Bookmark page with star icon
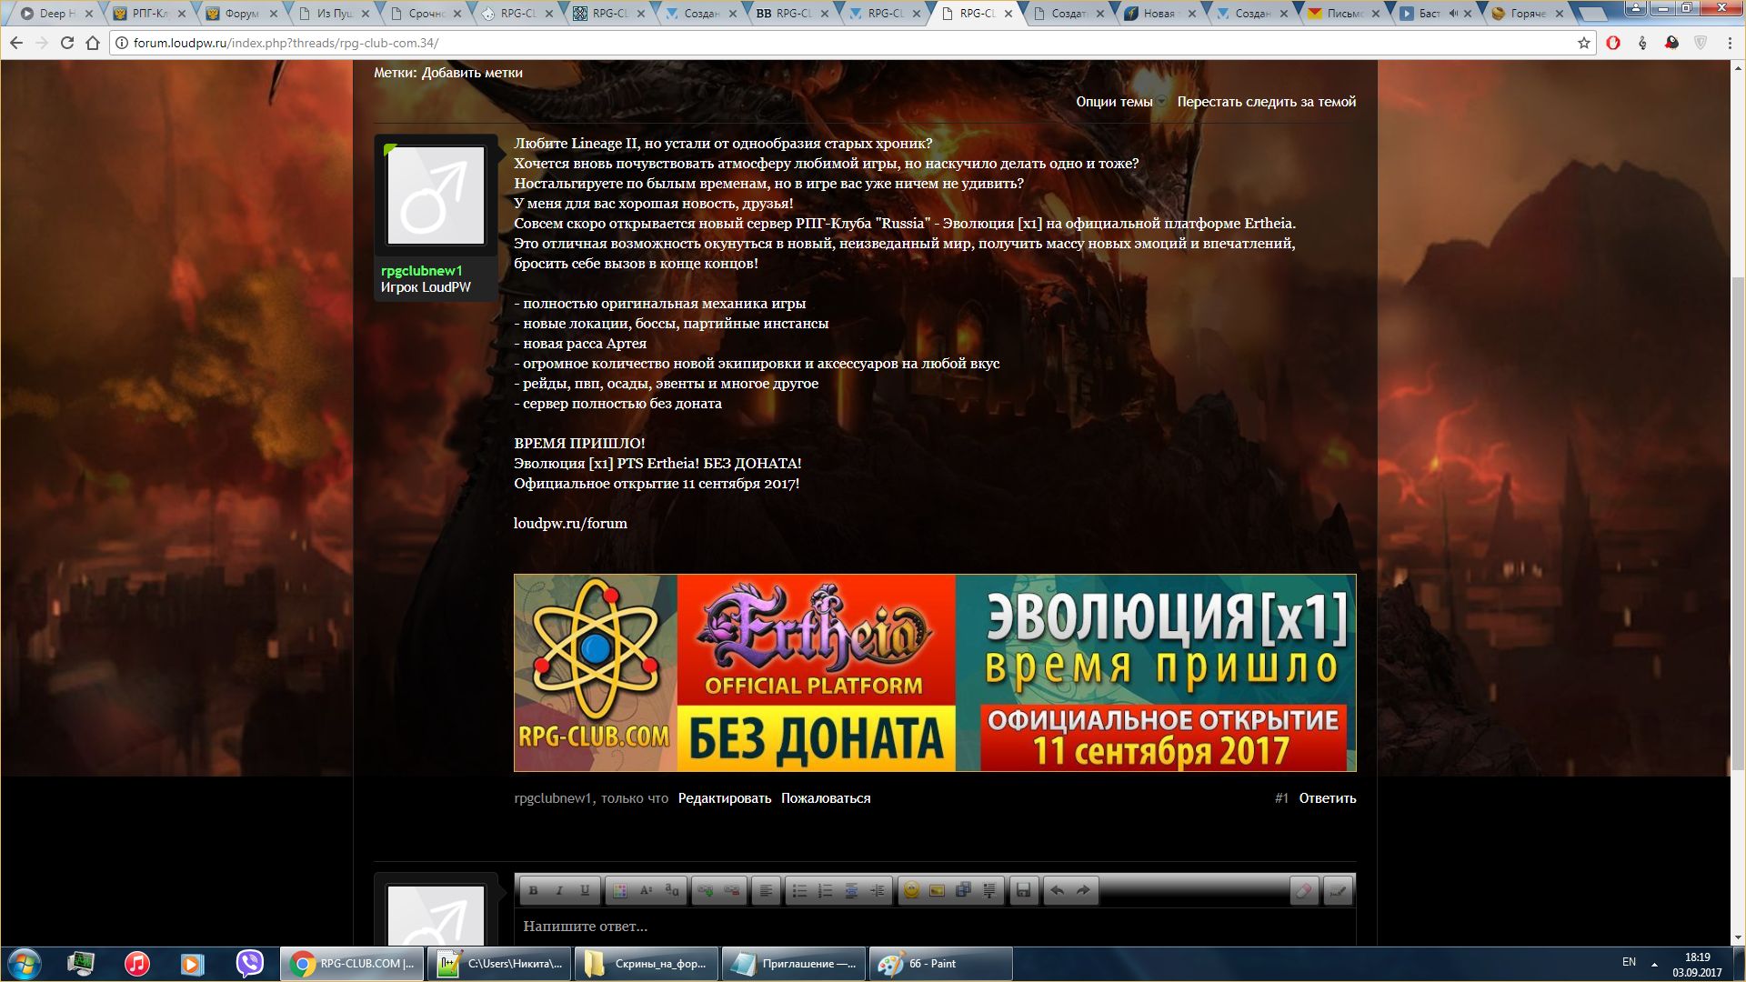The width and height of the screenshot is (1746, 982). click(1583, 43)
